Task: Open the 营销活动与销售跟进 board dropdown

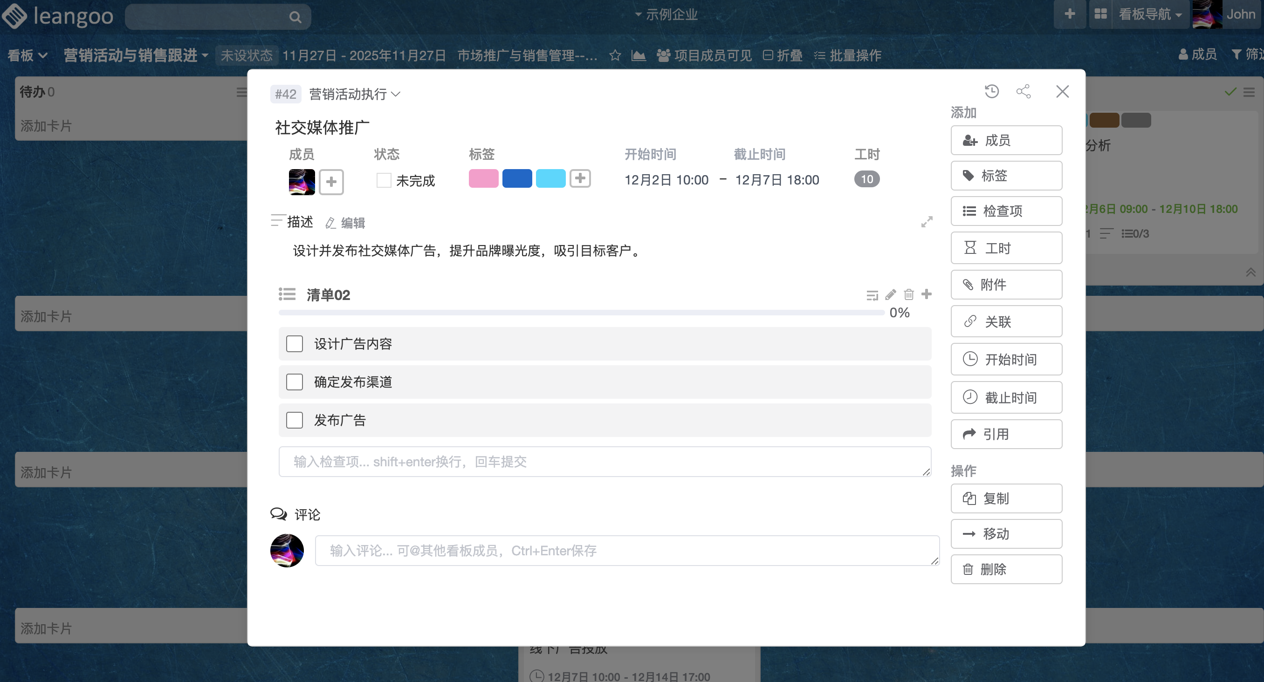Action: coord(136,55)
